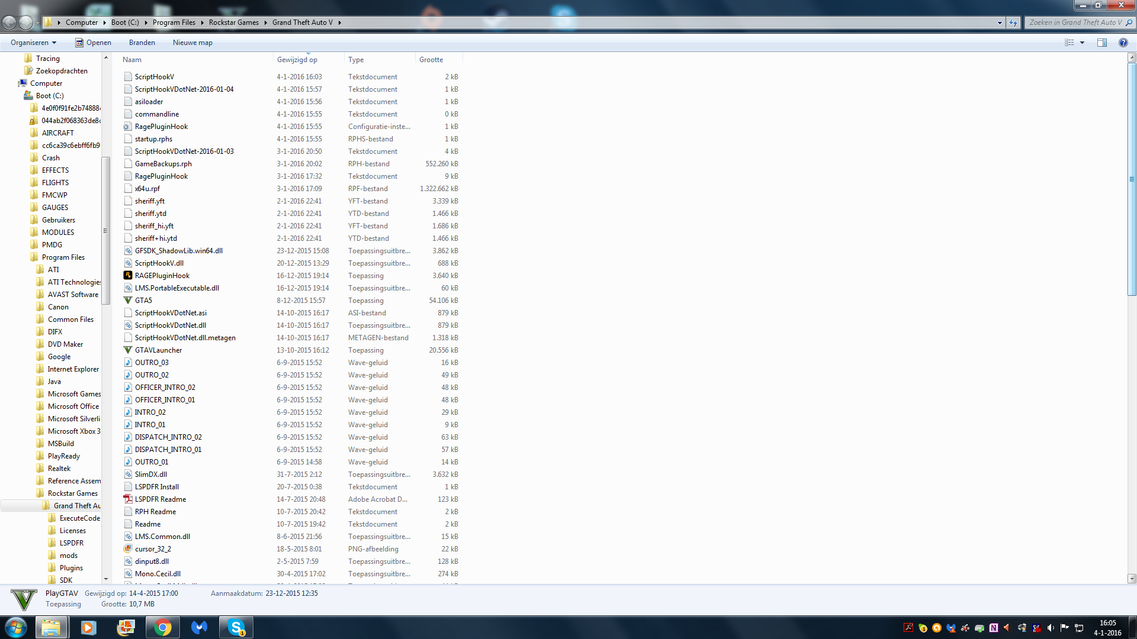The width and height of the screenshot is (1137, 639).
Task: Click the GTA5 executable icon
Action: 127,300
